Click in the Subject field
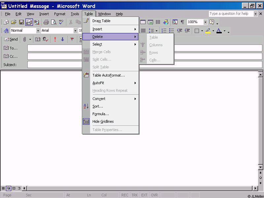Viewport: 264px width, 198px height. [x=145, y=65]
